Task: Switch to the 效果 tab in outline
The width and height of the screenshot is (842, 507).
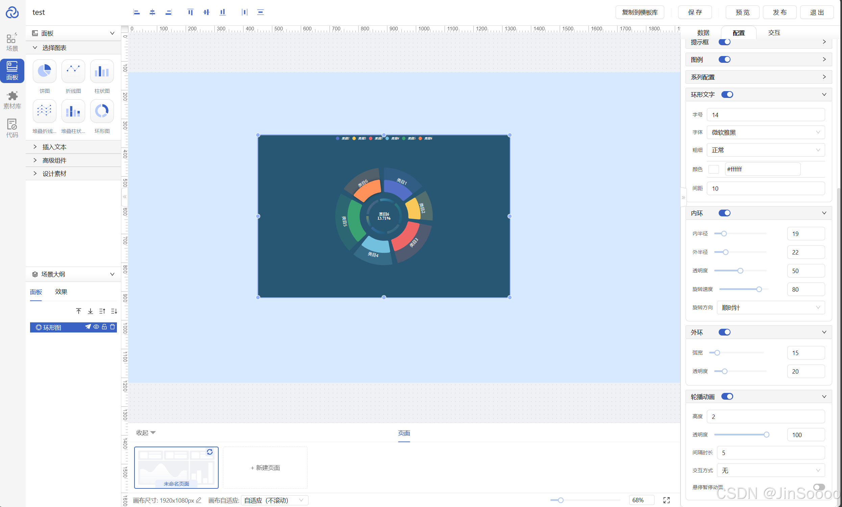Action: click(x=61, y=292)
